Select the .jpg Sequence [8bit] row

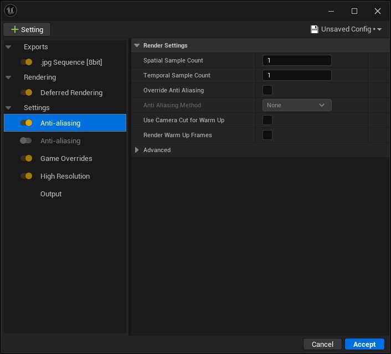65,62
